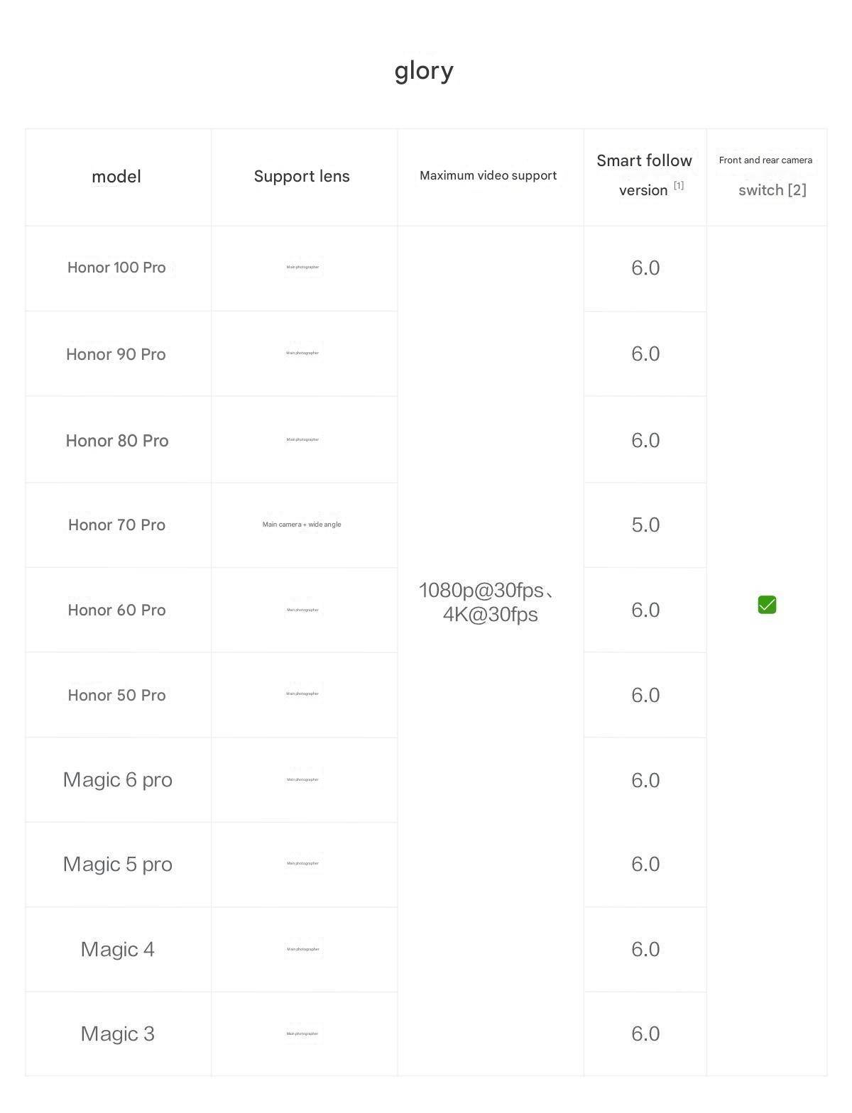
Task: Select the Magic 3 model cell
Action: (x=118, y=1034)
